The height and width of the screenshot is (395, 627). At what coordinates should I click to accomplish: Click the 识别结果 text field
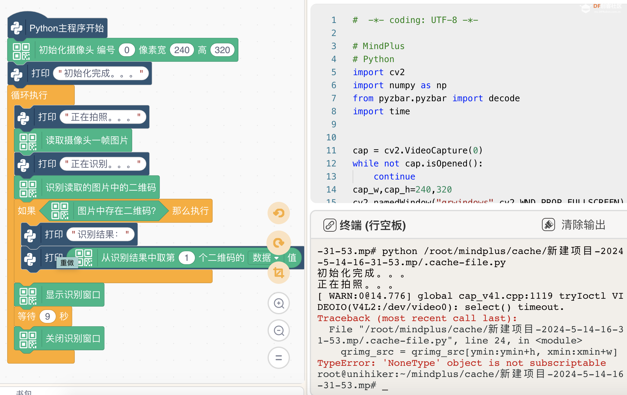tap(100, 234)
